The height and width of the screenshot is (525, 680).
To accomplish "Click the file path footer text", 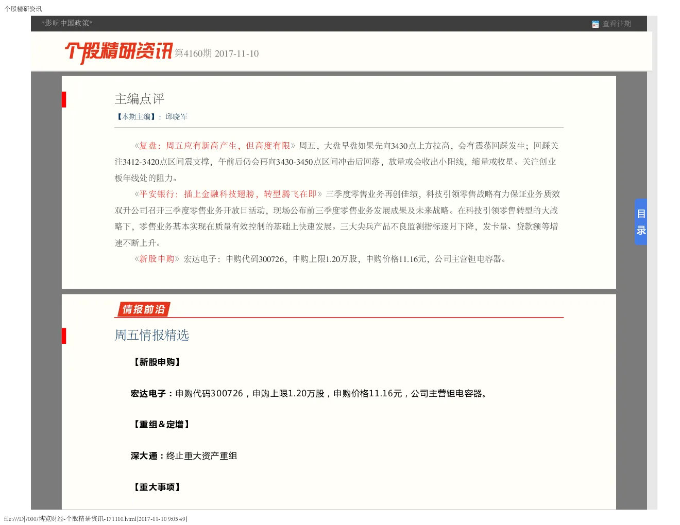I will coord(96,519).
